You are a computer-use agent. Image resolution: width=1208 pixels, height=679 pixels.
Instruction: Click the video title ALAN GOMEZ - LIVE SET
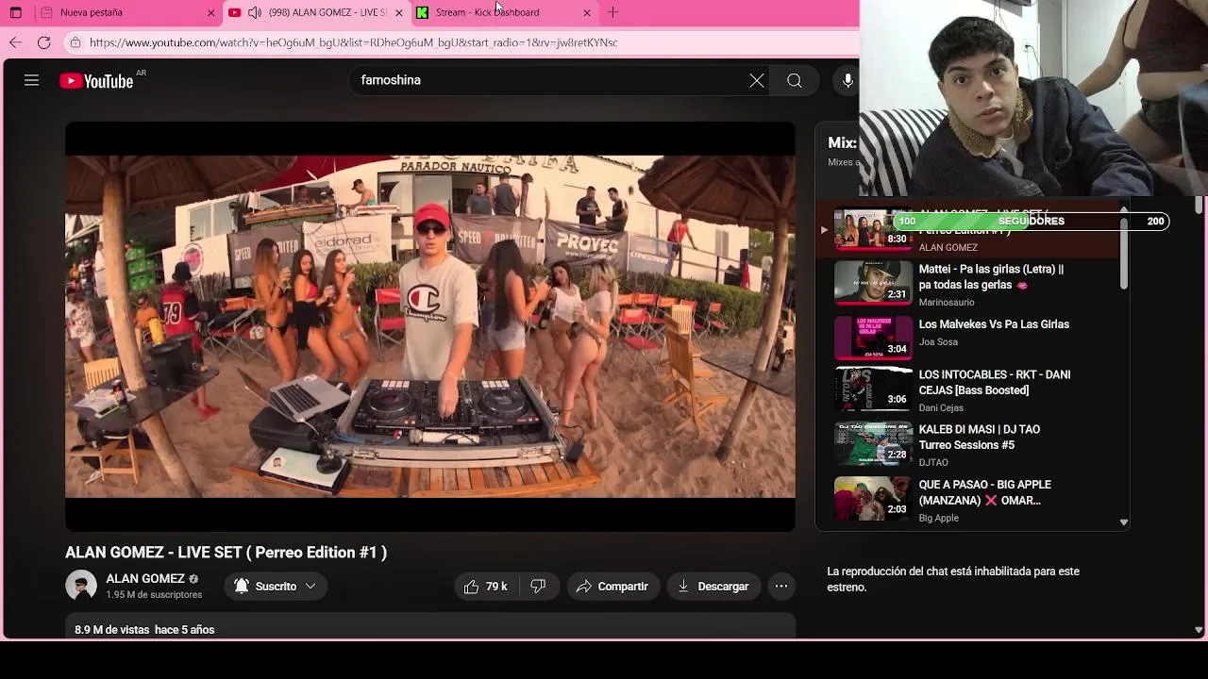pyautogui.click(x=226, y=553)
